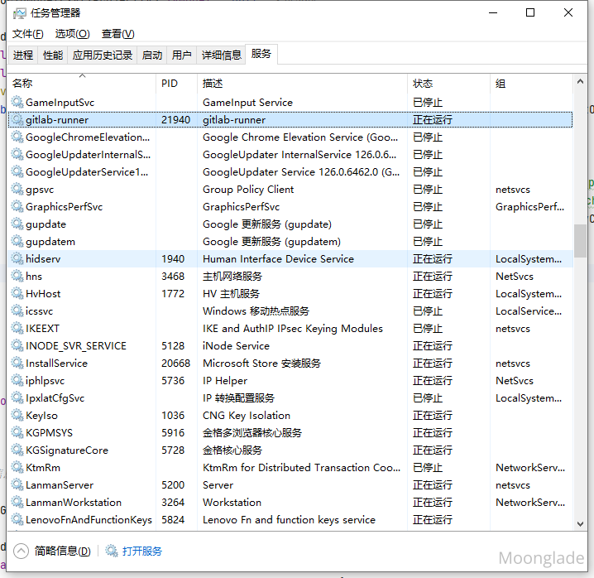Screen dimensions: 594x578
Task: Switch to the 详细信息 tab
Action: point(222,55)
